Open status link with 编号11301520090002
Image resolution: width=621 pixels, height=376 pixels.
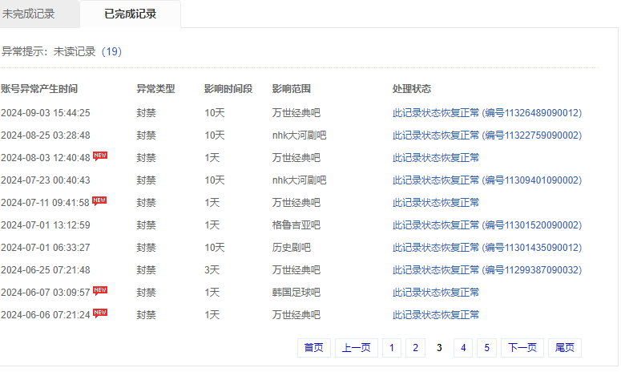(x=486, y=225)
